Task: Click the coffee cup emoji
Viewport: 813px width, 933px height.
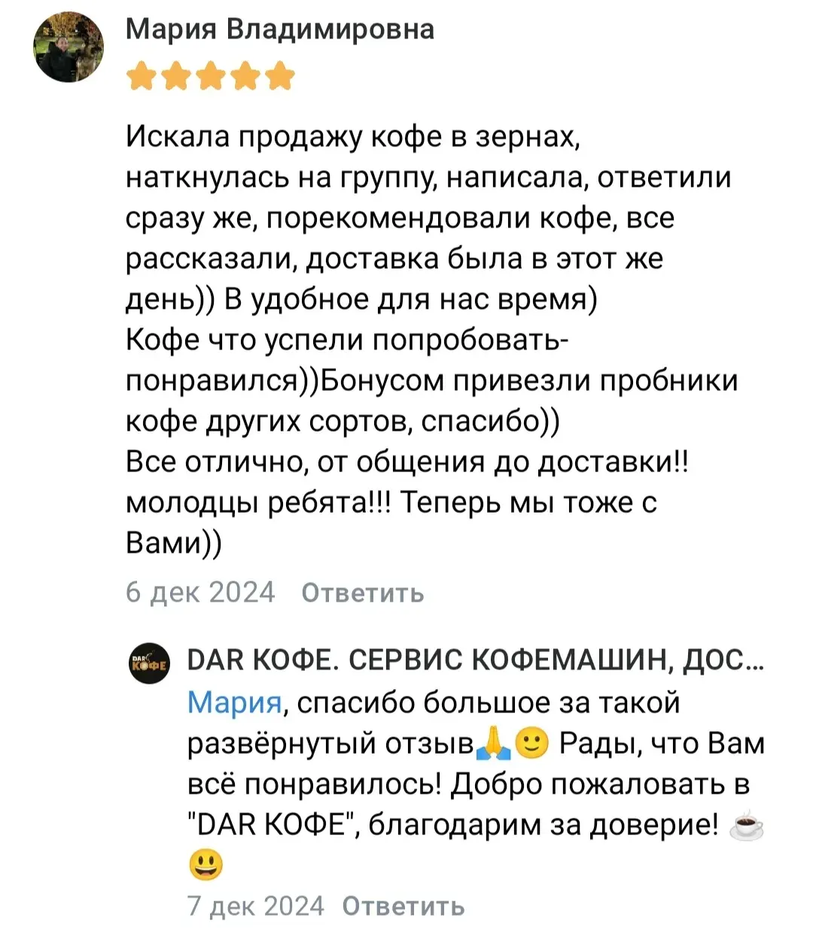Action: pos(746,826)
